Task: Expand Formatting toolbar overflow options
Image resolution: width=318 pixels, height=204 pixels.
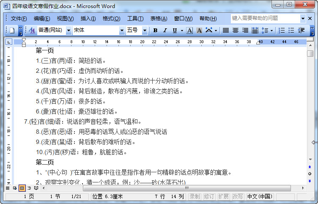Action: tap(313, 30)
